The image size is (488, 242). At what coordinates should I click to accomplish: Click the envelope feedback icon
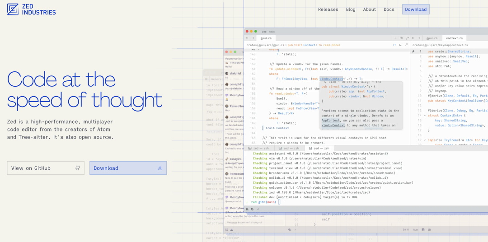[x=429, y=230]
